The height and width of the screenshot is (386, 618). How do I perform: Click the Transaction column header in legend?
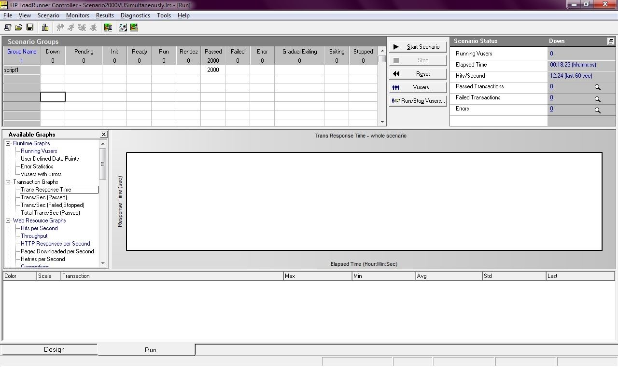(172, 276)
